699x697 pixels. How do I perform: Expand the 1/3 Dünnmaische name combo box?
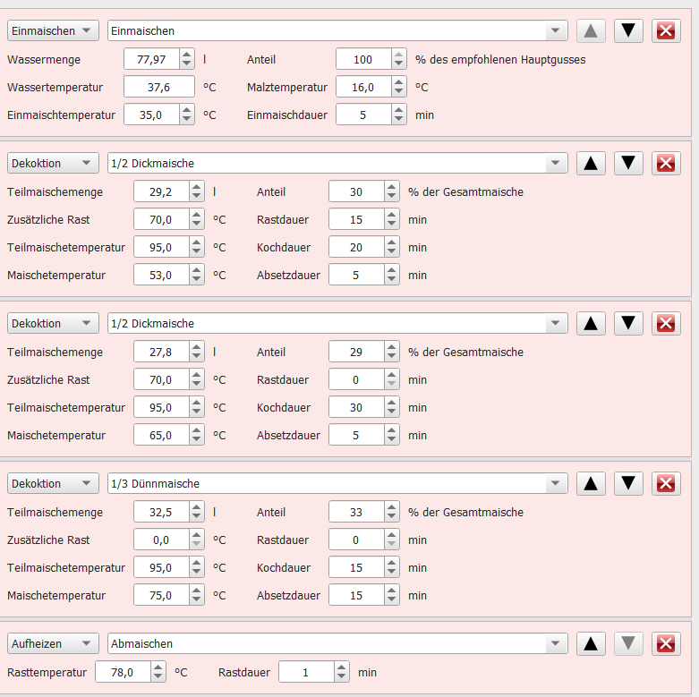(558, 484)
